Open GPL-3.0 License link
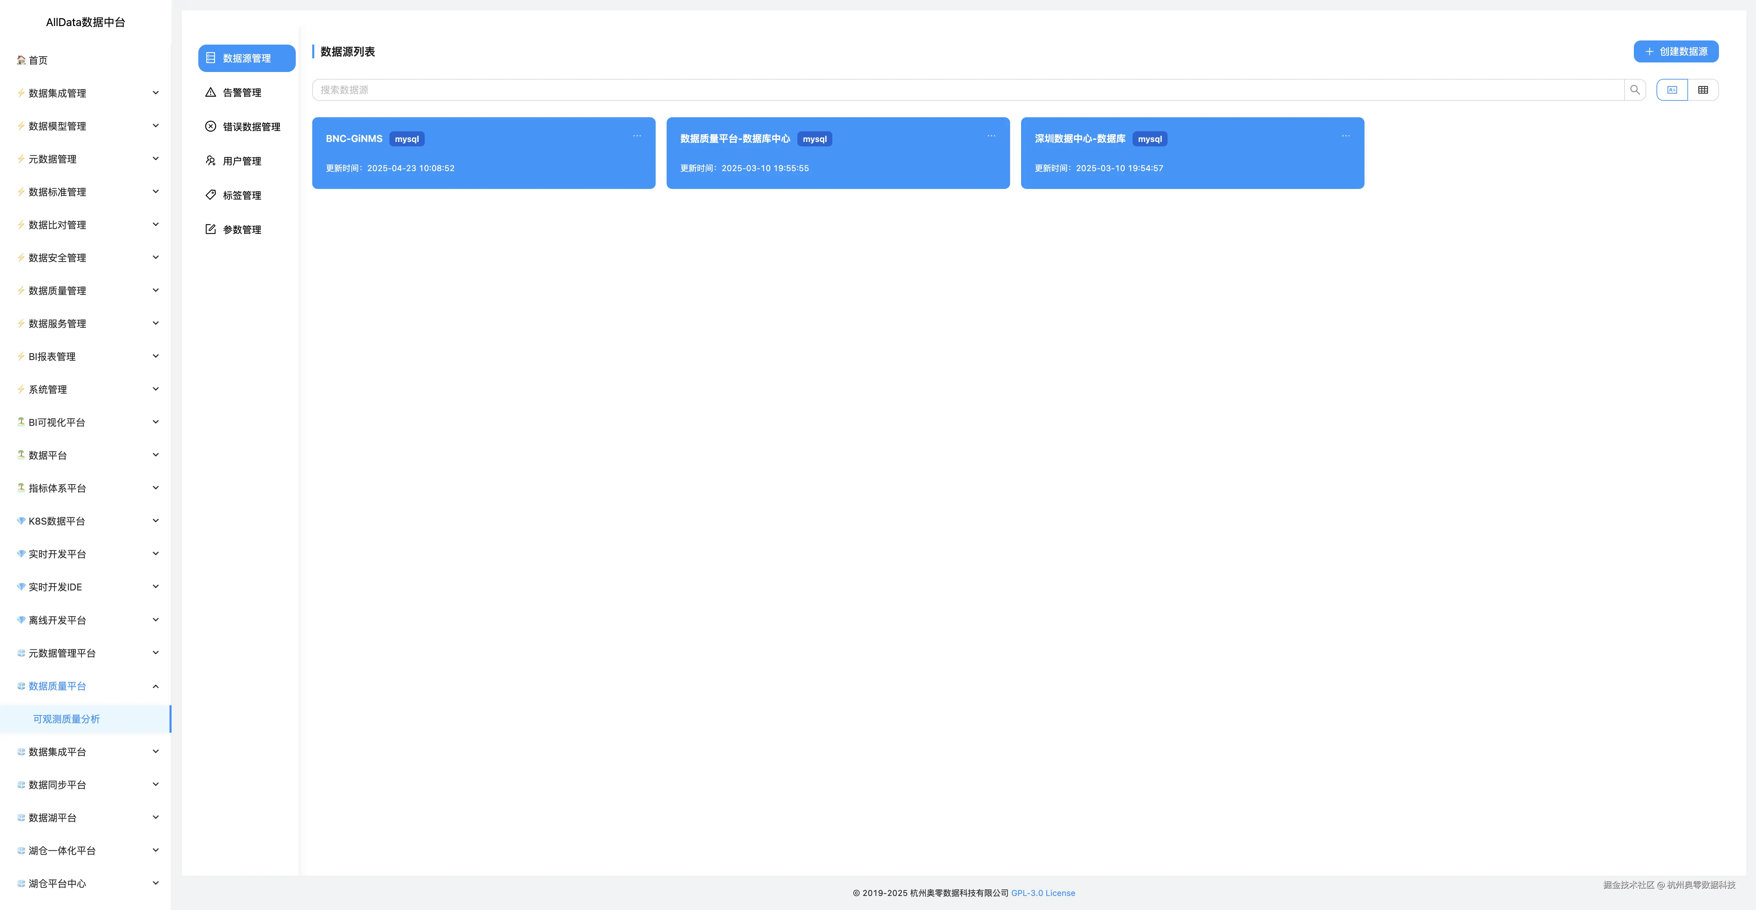The height and width of the screenshot is (910, 1756). 1042,893
